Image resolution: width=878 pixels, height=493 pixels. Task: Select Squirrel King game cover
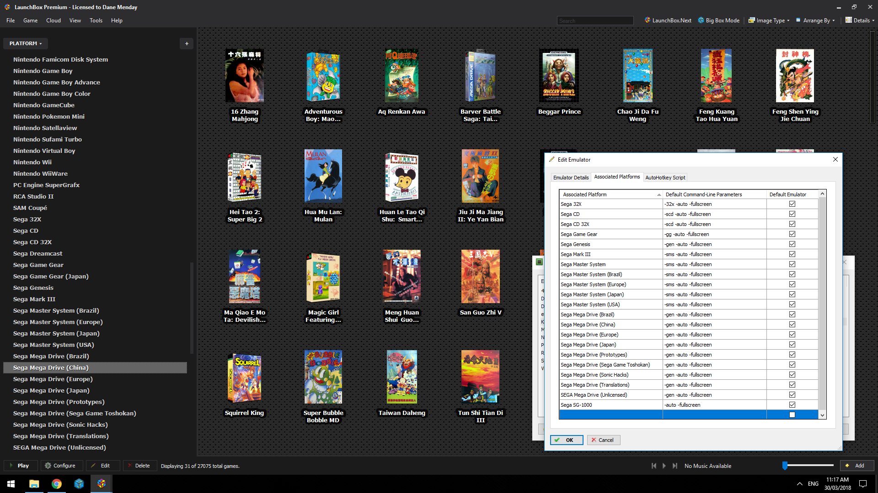click(245, 377)
